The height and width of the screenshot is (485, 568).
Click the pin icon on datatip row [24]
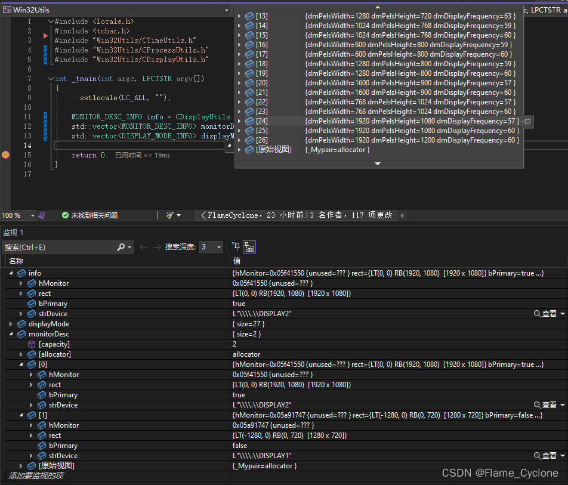(527, 121)
